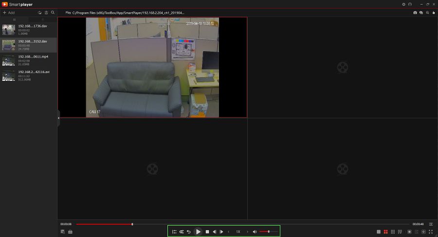
Task: Increase playback speed with right chevron
Action: (x=247, y=232)
